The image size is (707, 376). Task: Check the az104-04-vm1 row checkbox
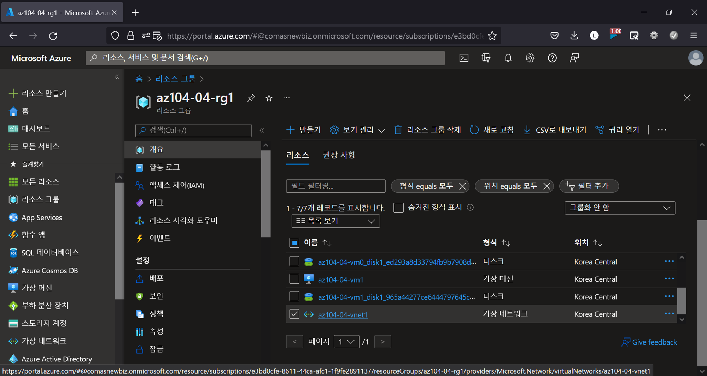[294, 279]
